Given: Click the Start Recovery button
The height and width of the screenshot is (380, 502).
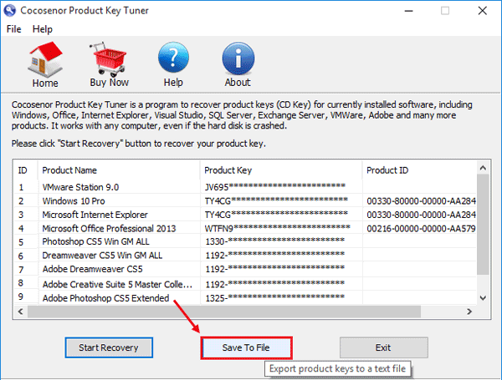Looking at the screenshot, I should tap(109, 347).
